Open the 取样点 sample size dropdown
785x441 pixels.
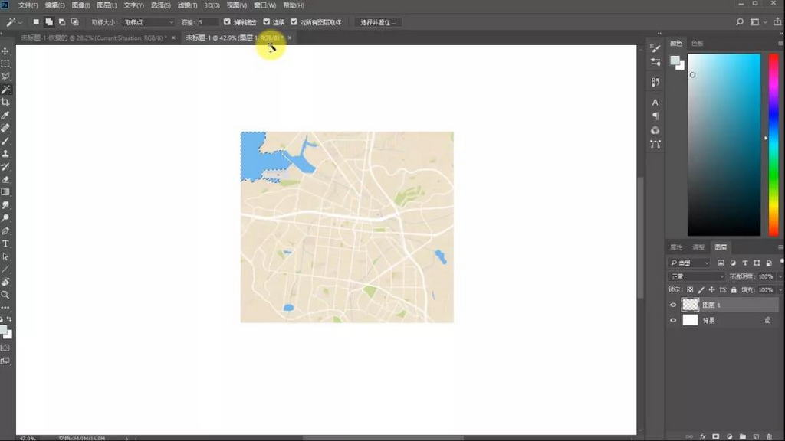coord(147,22)
